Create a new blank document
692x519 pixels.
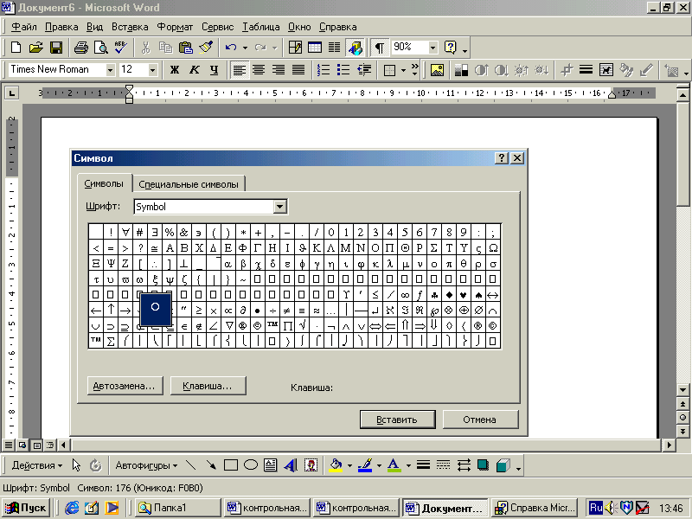(16, 48)
